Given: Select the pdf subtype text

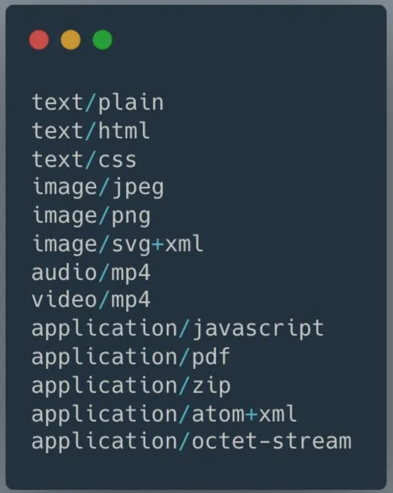Looking at the screenshot, I should (211, 357).
